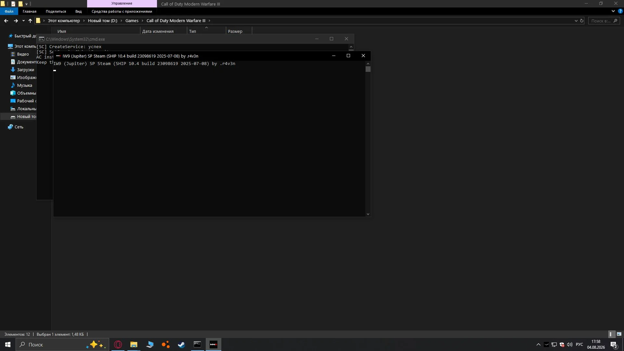624x351 pixels.
Task: Click Games in the address breadcrumb
Action: click(x=132, y=20)
